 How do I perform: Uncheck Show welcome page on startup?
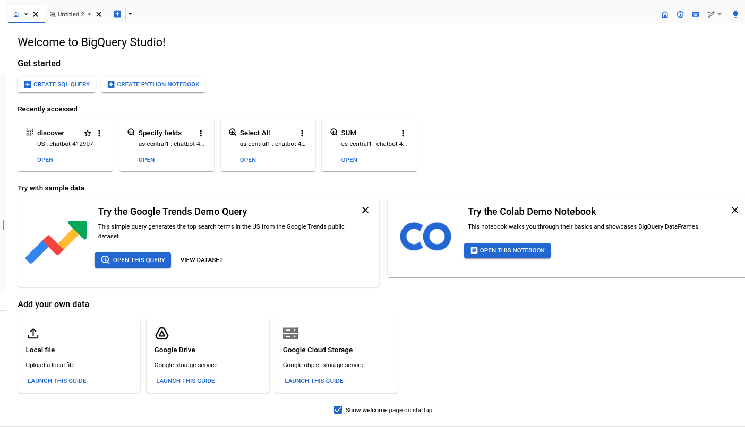pos(338,410)
